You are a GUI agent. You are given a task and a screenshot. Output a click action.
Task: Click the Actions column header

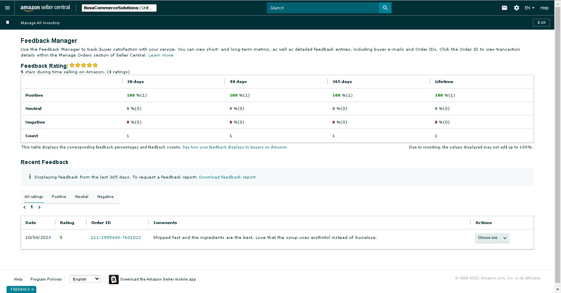[x=483, y=223]
